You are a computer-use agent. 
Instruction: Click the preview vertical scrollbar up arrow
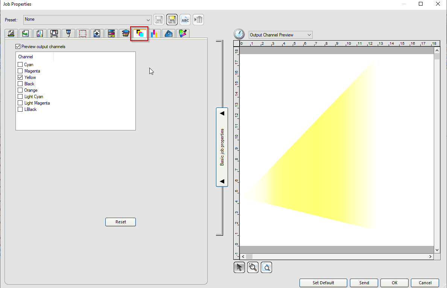click(x=437, y=50)
